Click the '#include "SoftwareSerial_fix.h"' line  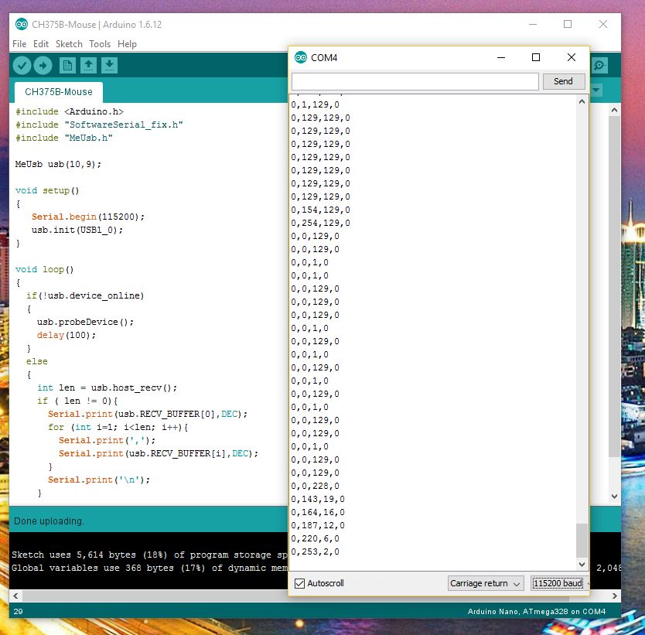point(99,125)
